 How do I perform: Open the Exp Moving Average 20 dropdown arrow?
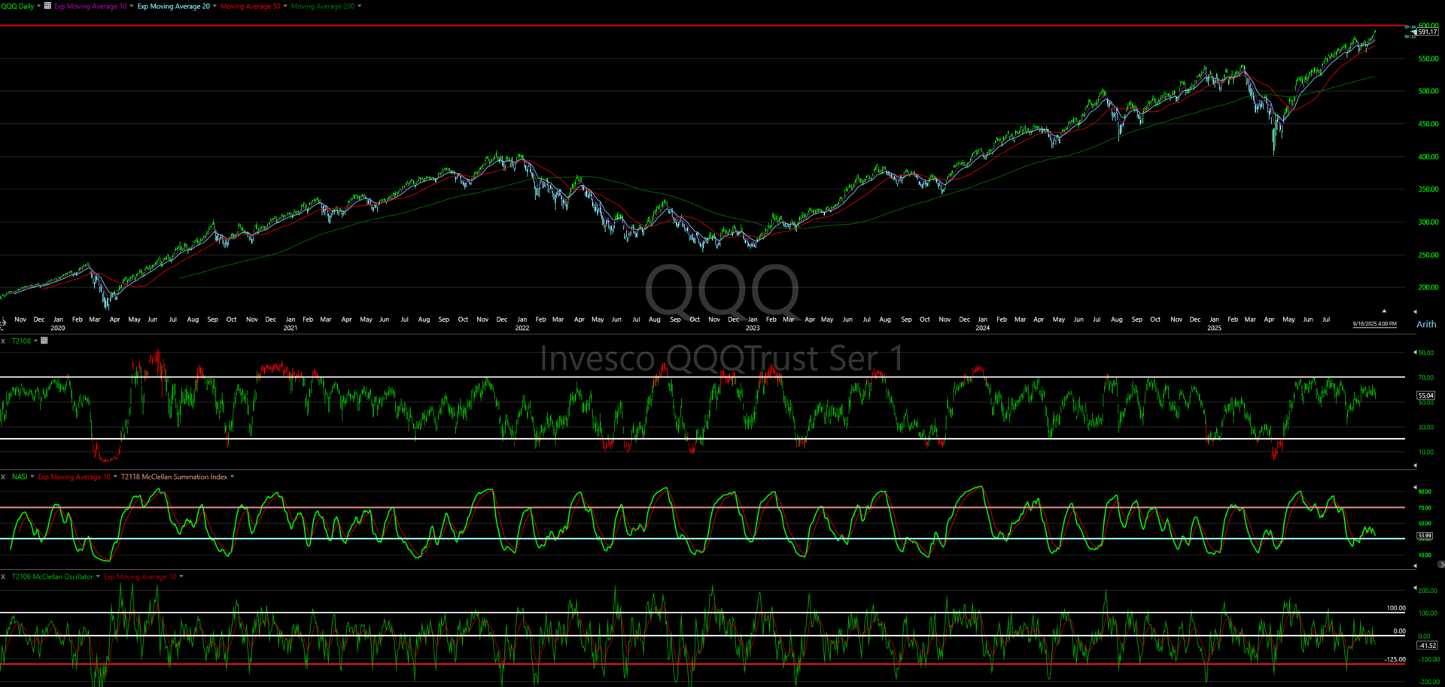point(215,6)
